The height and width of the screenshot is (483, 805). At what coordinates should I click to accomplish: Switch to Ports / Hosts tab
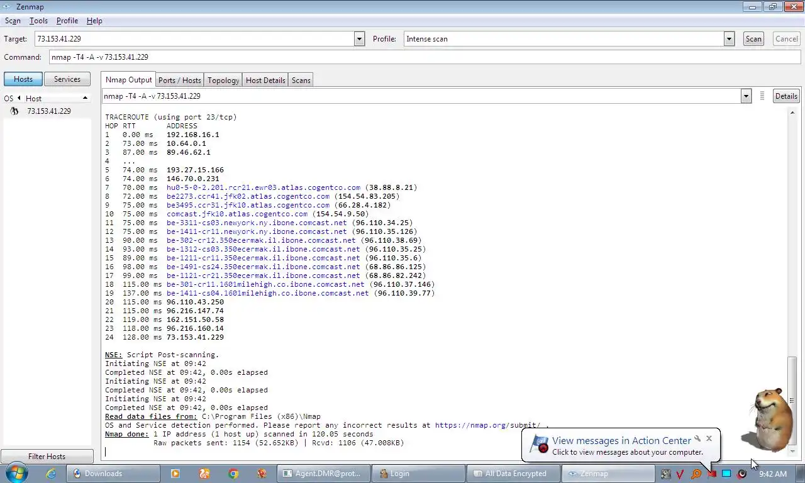[180, 80]
